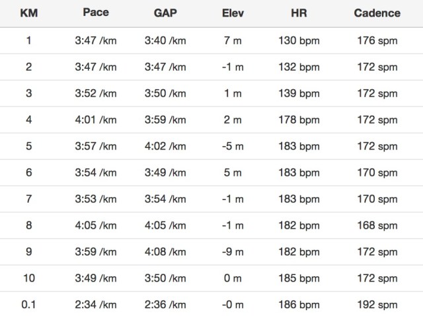
Task: Click the HR column header
Action: coord(299,13)
